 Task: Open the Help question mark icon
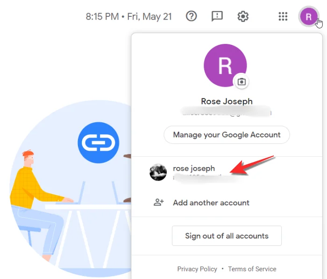pyautogui.click(x=192, y=16)
